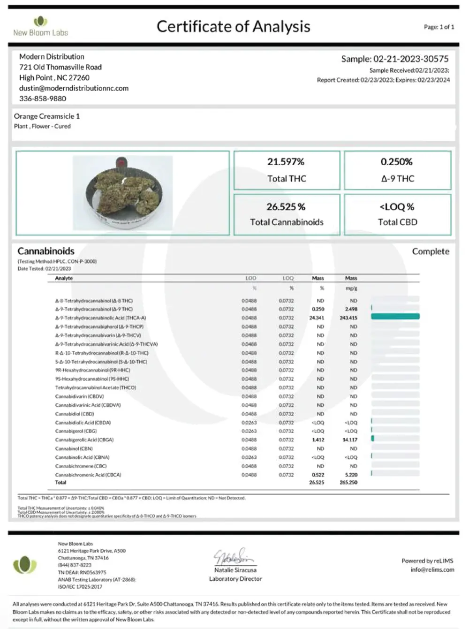Click the total 265.250 mg/g value
This screenshot has height=629, width=469.
(x=348, y=482)
